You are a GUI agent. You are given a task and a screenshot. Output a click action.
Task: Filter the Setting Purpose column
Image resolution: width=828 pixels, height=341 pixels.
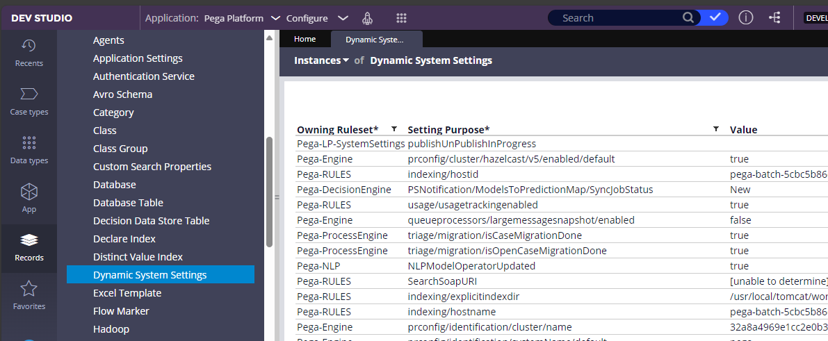(715, 129)
